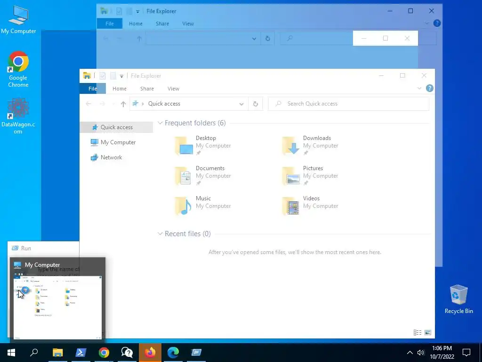Click the Windows Start button

(x=11, y=352)
